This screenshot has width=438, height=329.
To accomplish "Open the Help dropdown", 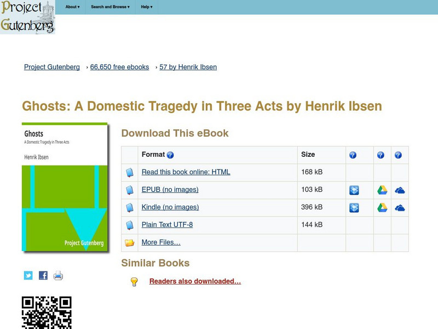I will (x=146, y=7).
